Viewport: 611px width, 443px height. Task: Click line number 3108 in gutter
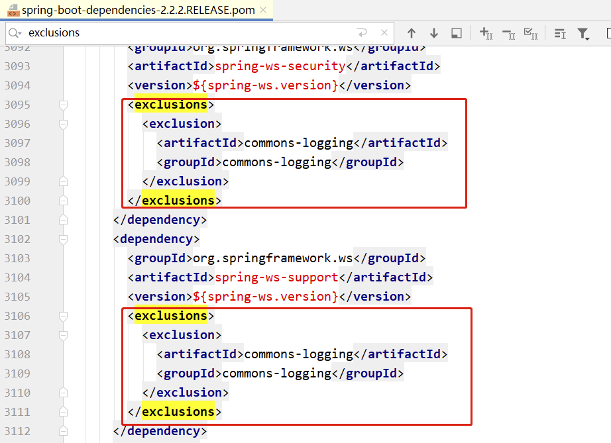[17, 355]
